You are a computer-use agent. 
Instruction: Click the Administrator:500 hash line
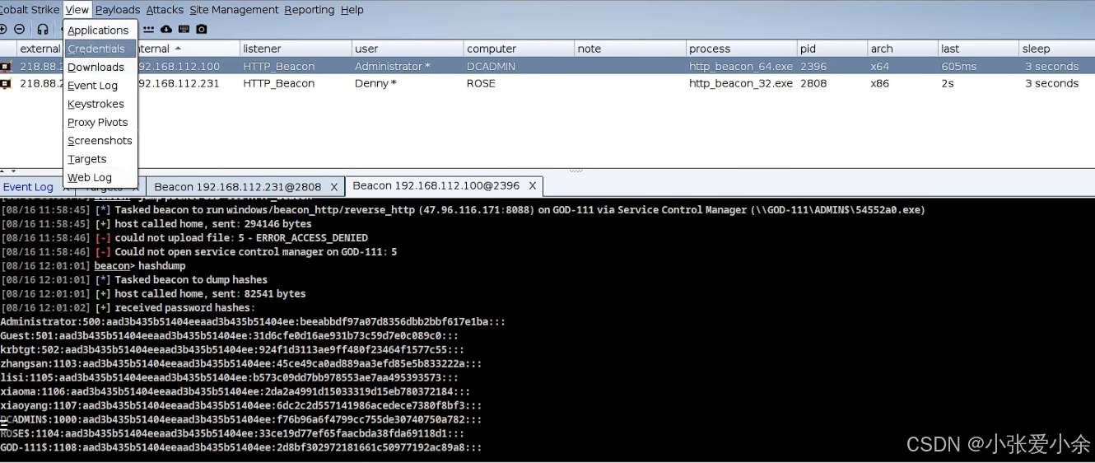(253, 322)
